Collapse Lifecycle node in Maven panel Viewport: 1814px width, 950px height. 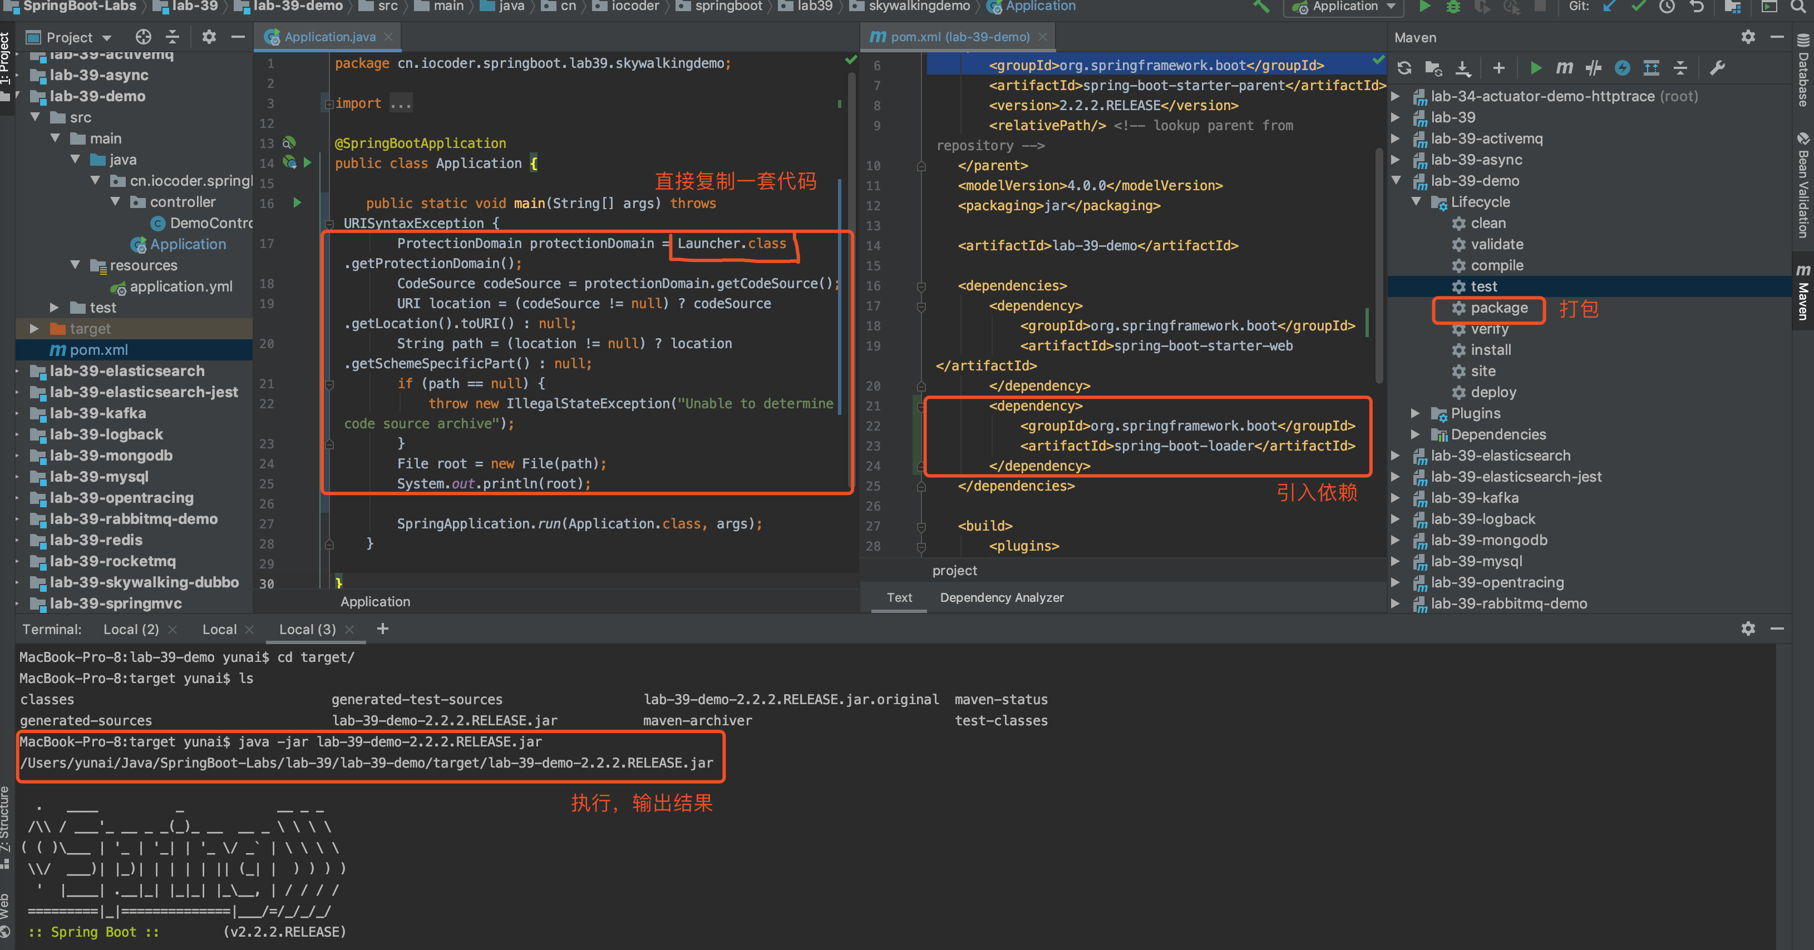tap(1416, 202)
